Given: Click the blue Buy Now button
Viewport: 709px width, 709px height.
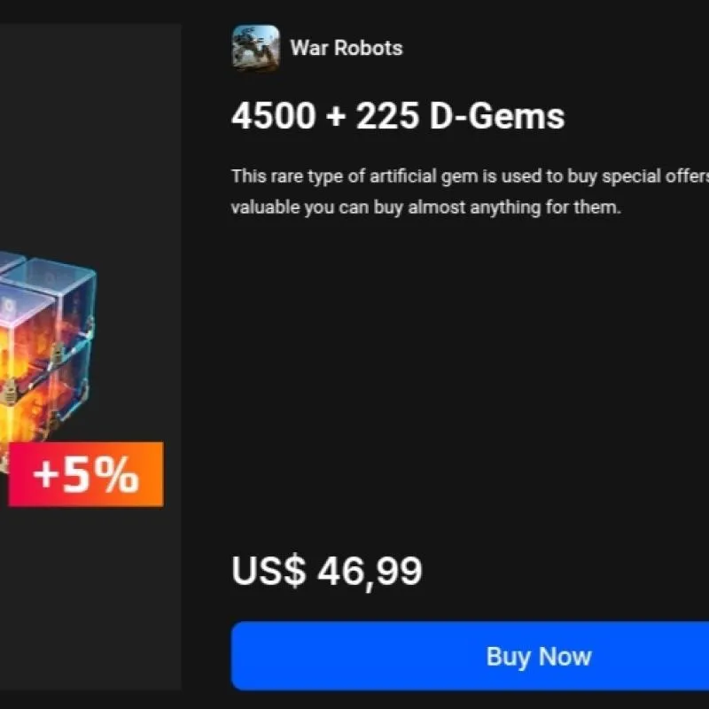Looking at the screenshot, I should pos(470,656).
